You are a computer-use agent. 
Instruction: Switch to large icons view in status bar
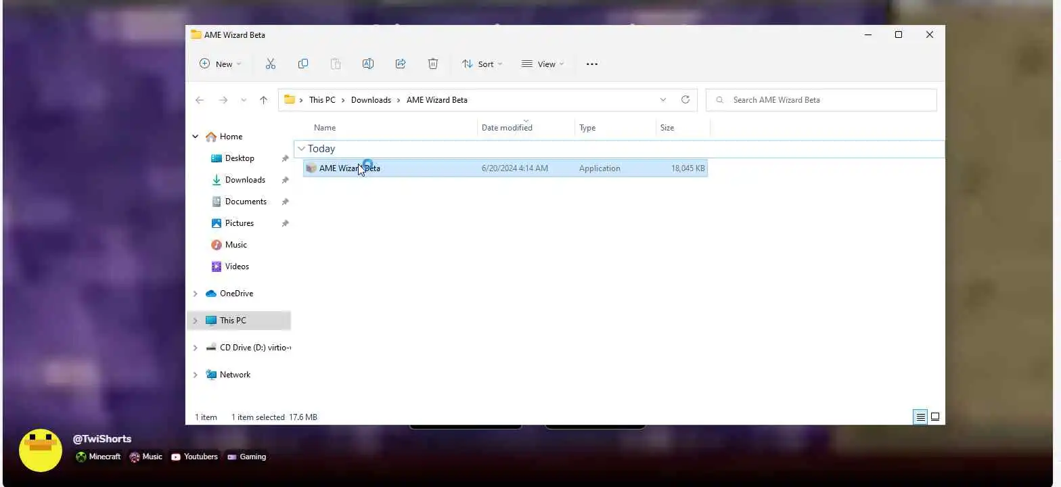[x=935, y=417]
